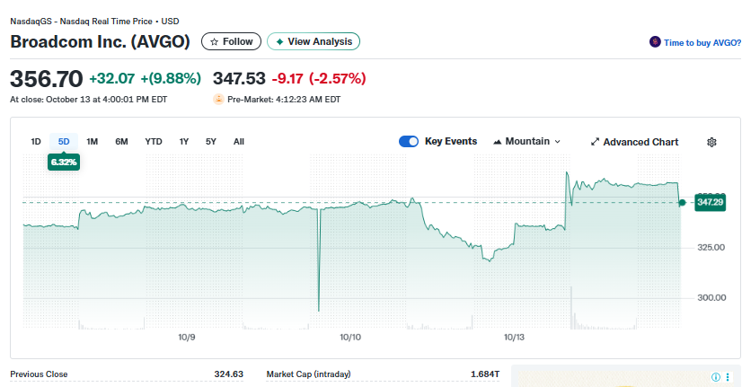
Task: Choose the All time range
Action: 238,141
